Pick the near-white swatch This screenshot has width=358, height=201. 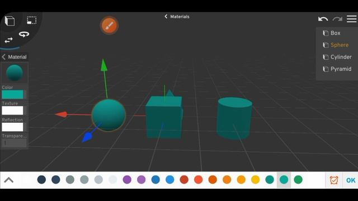pyautogui.click(x=113, y=180)
